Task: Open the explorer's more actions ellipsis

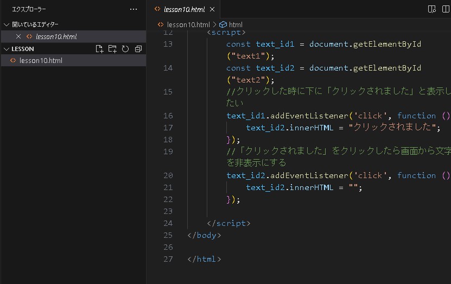Action: pos(134,9)
